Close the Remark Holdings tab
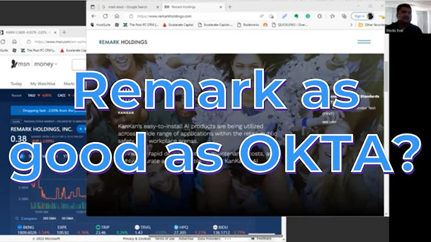This screenshot has height=242, width=431. point(221,7)
